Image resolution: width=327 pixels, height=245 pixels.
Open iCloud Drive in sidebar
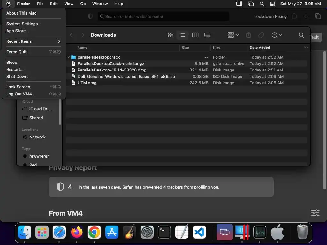click(38, 109)
